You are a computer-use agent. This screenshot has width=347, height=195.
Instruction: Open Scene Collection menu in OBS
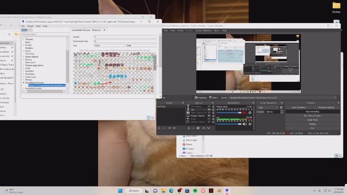203,30
